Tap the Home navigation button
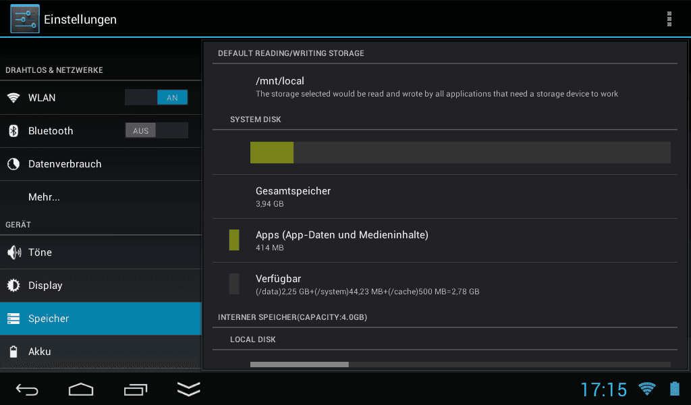 point(81,389)
